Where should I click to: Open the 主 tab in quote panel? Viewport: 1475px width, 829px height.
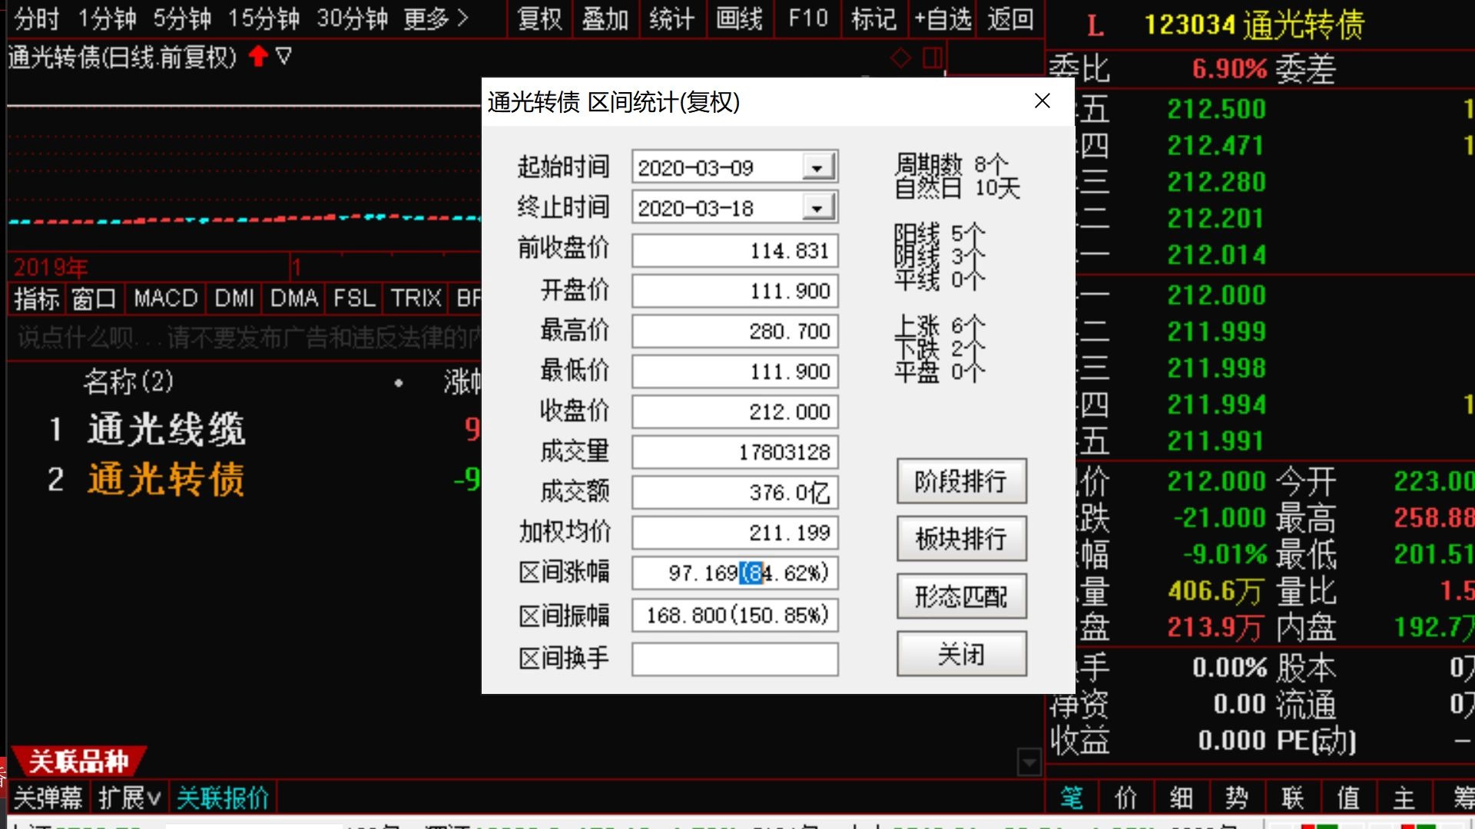pos(1404,798)
